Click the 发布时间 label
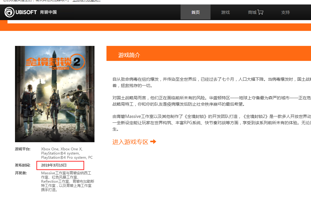 22,165
